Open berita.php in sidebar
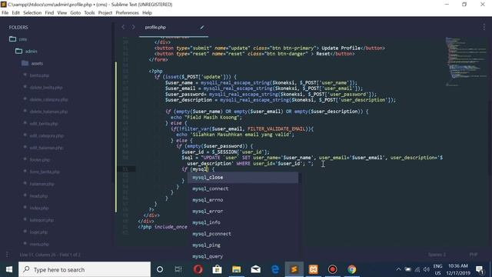This screenshot has height=277, width=492. 39,75
